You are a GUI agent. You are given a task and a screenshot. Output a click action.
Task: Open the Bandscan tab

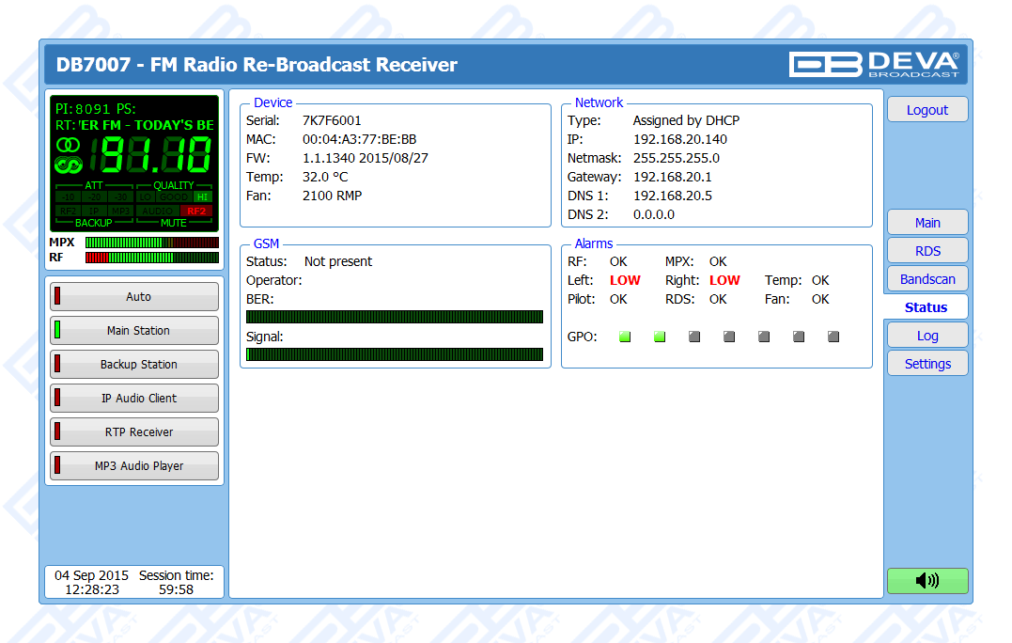pos(926,279)
